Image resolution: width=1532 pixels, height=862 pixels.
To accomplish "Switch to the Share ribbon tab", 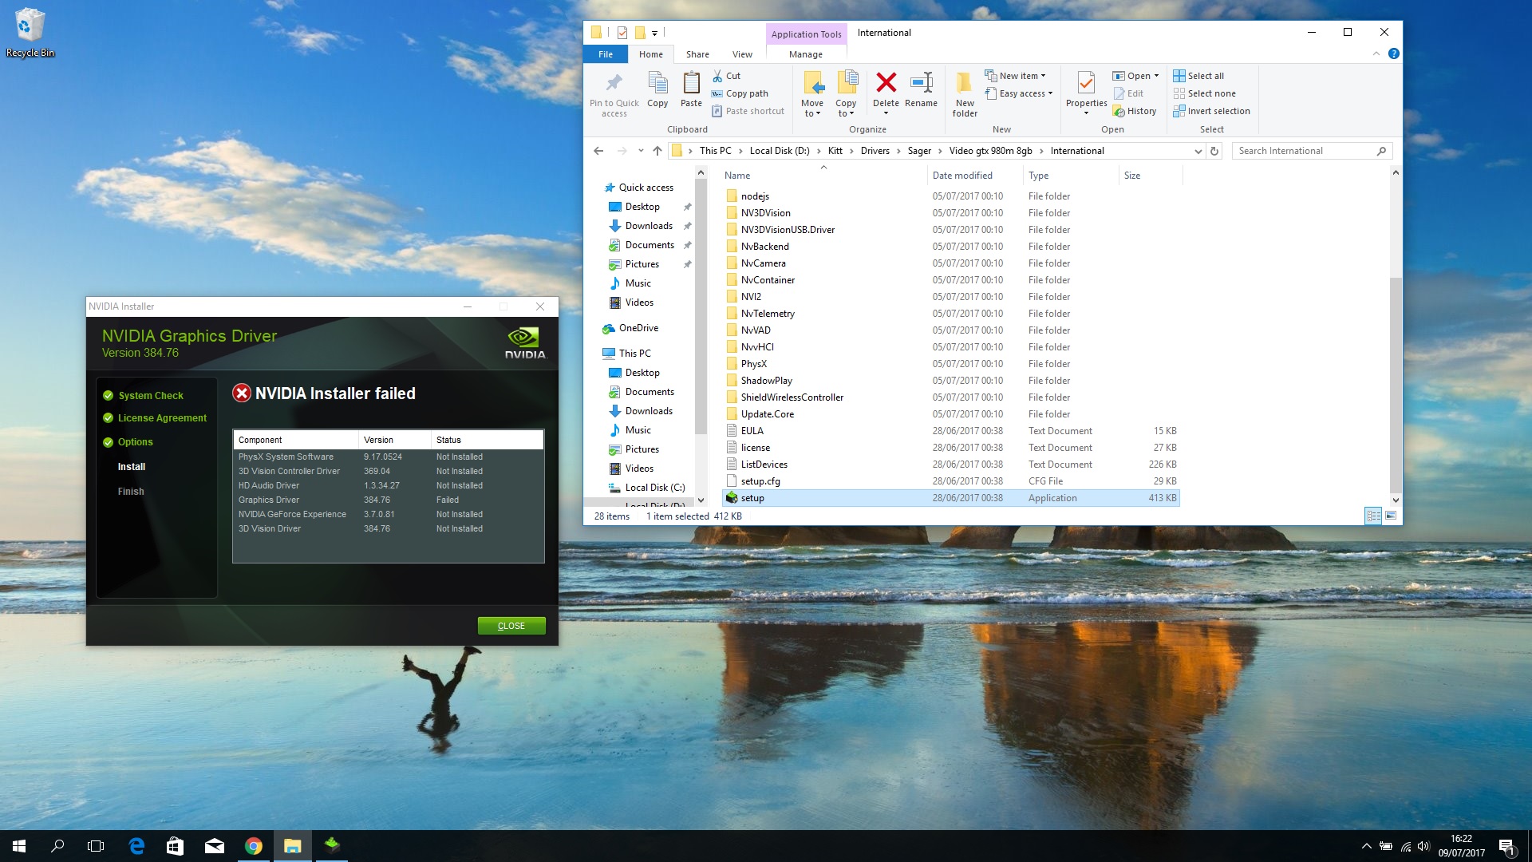I will tap(697, 54).
